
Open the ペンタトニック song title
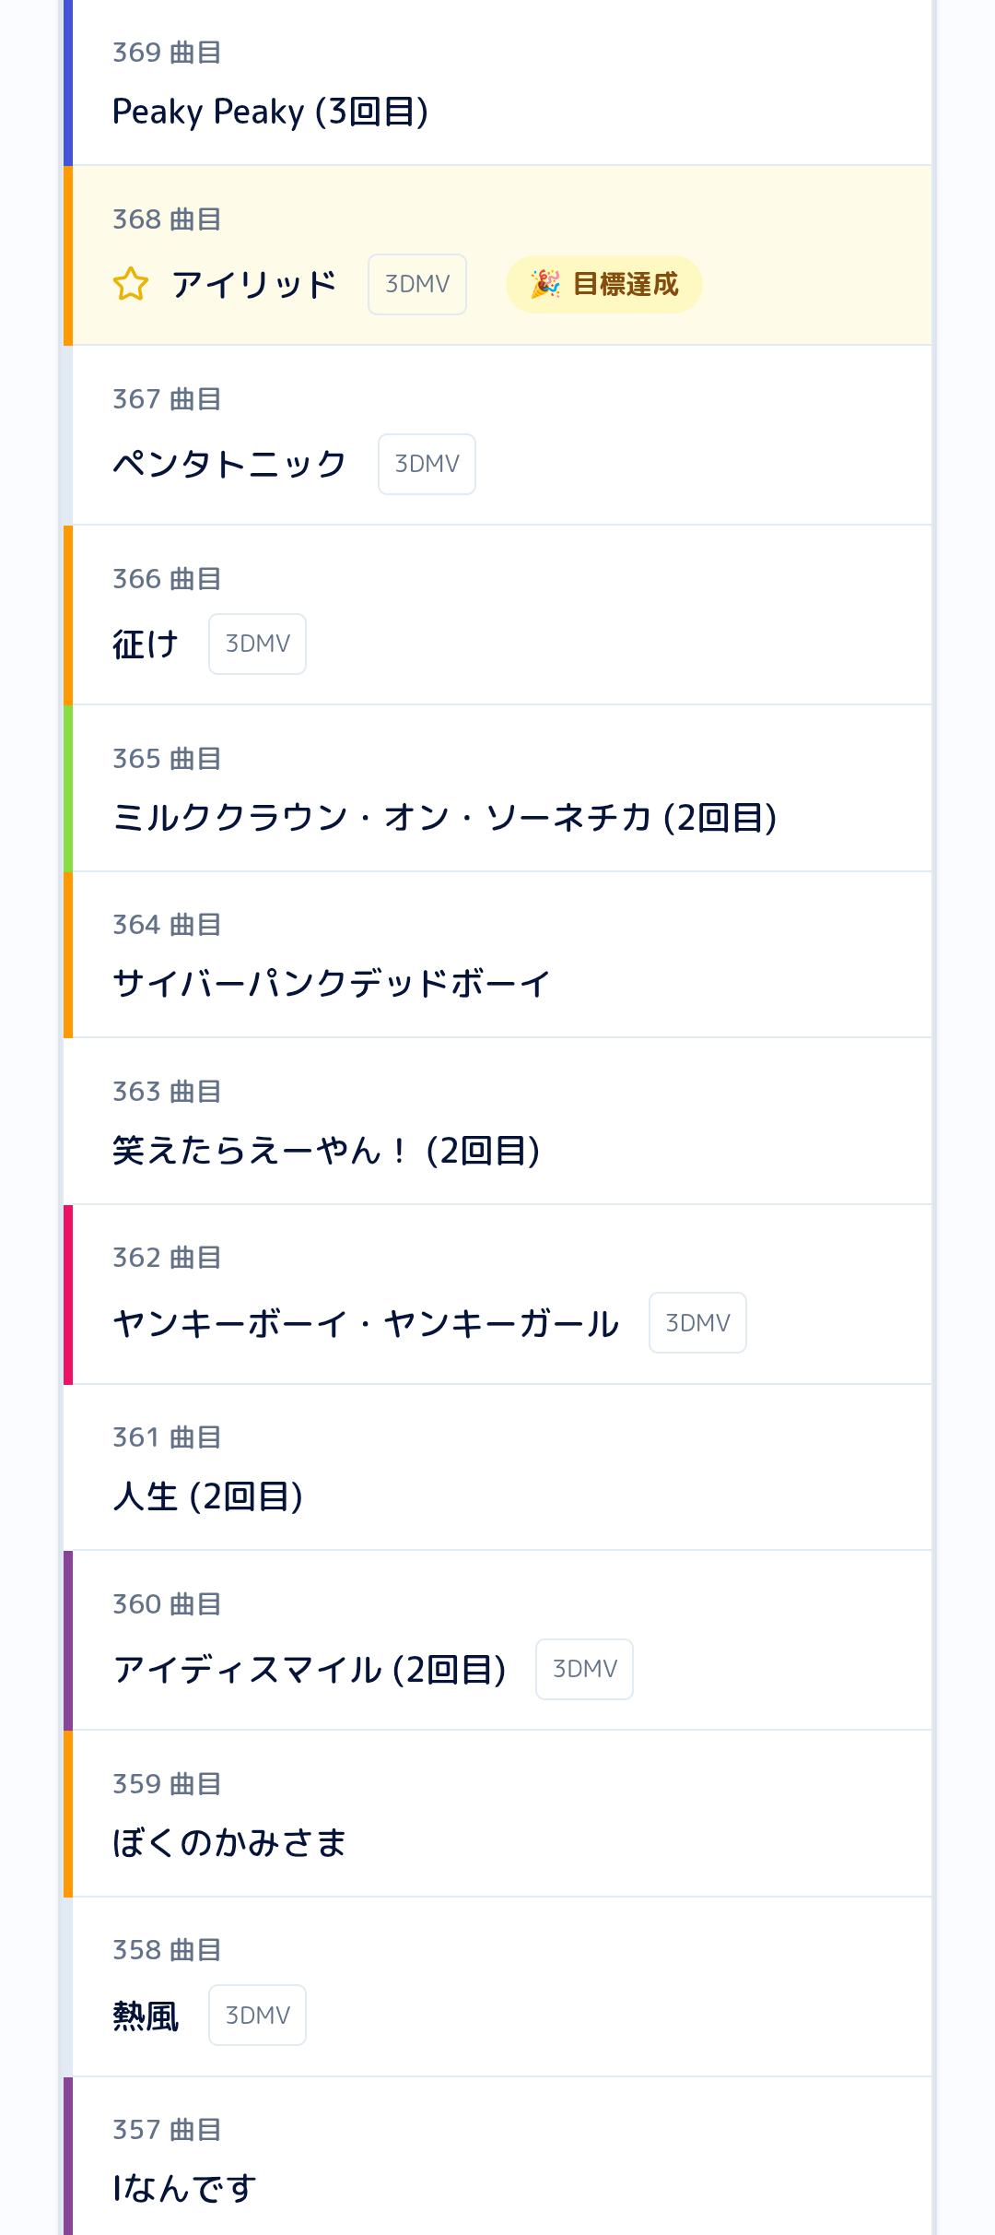[229, 464]
